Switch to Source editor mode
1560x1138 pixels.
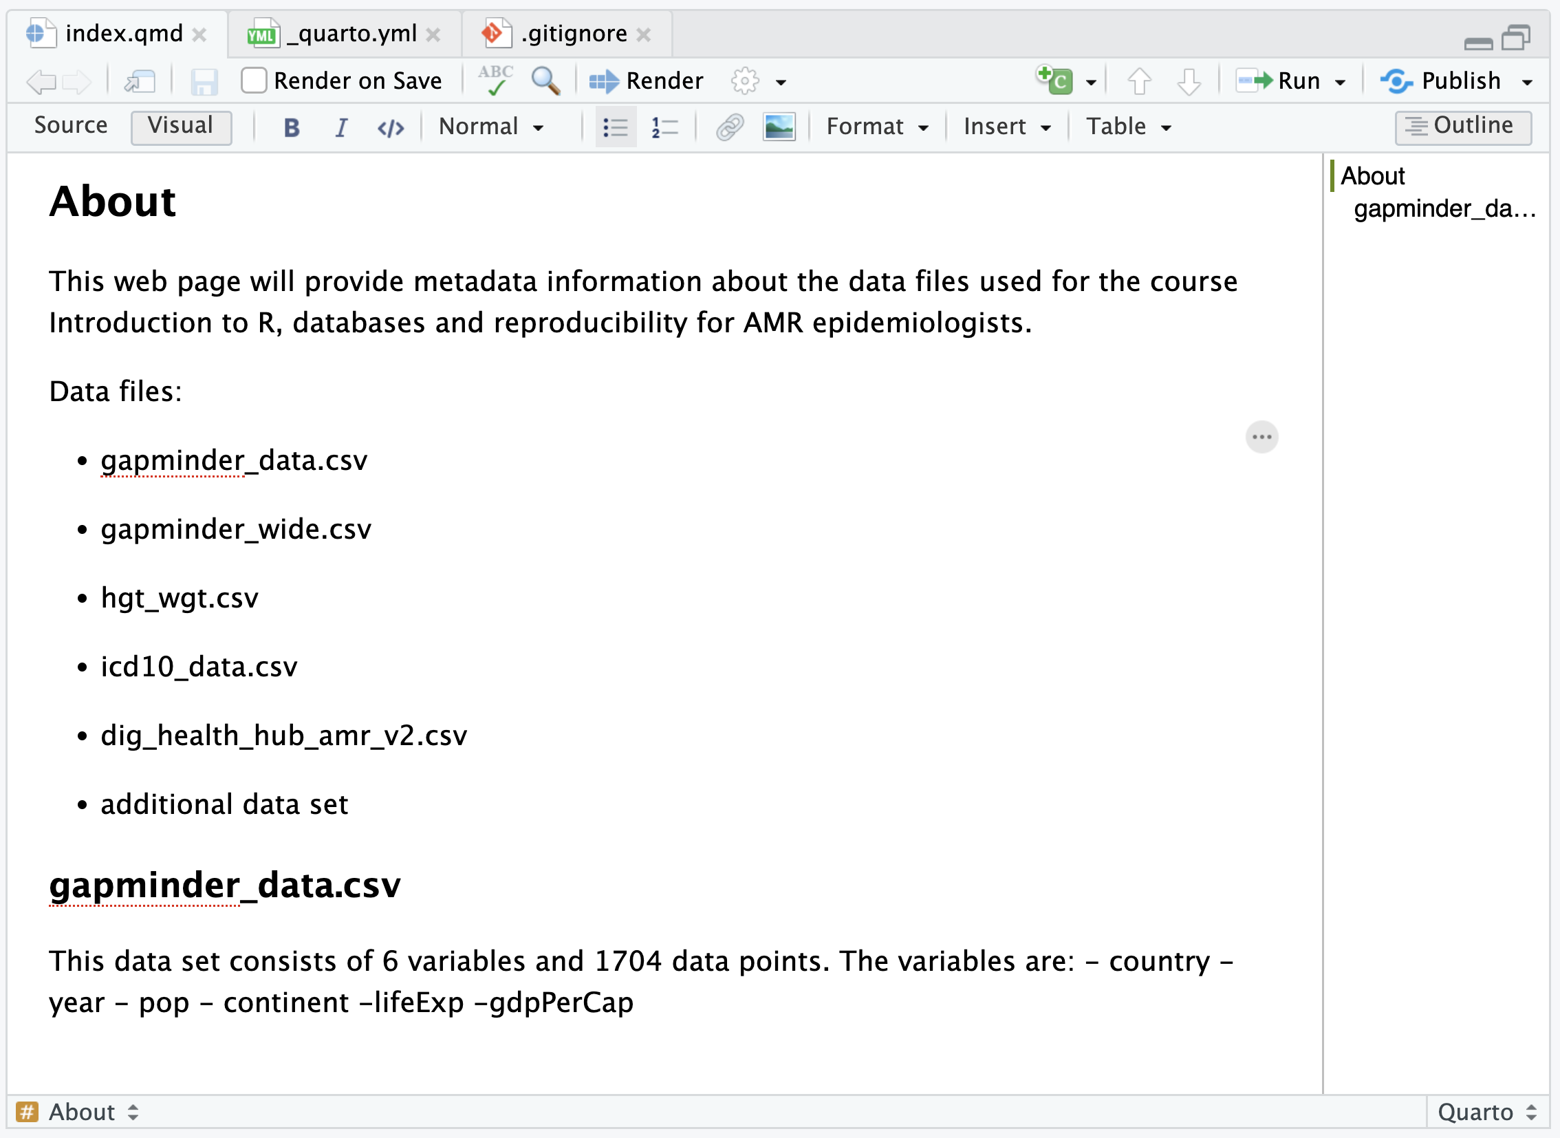(x=71, y=125)
